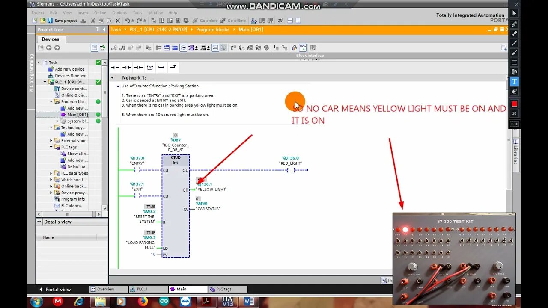Expand the External sources folder
This screenshot has width=548, height=308.
51,141
